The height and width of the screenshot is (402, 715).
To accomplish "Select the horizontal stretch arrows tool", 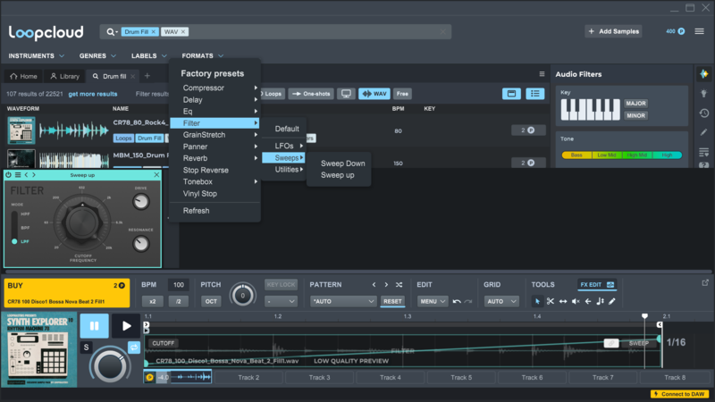I will click(x=563, y=301).
